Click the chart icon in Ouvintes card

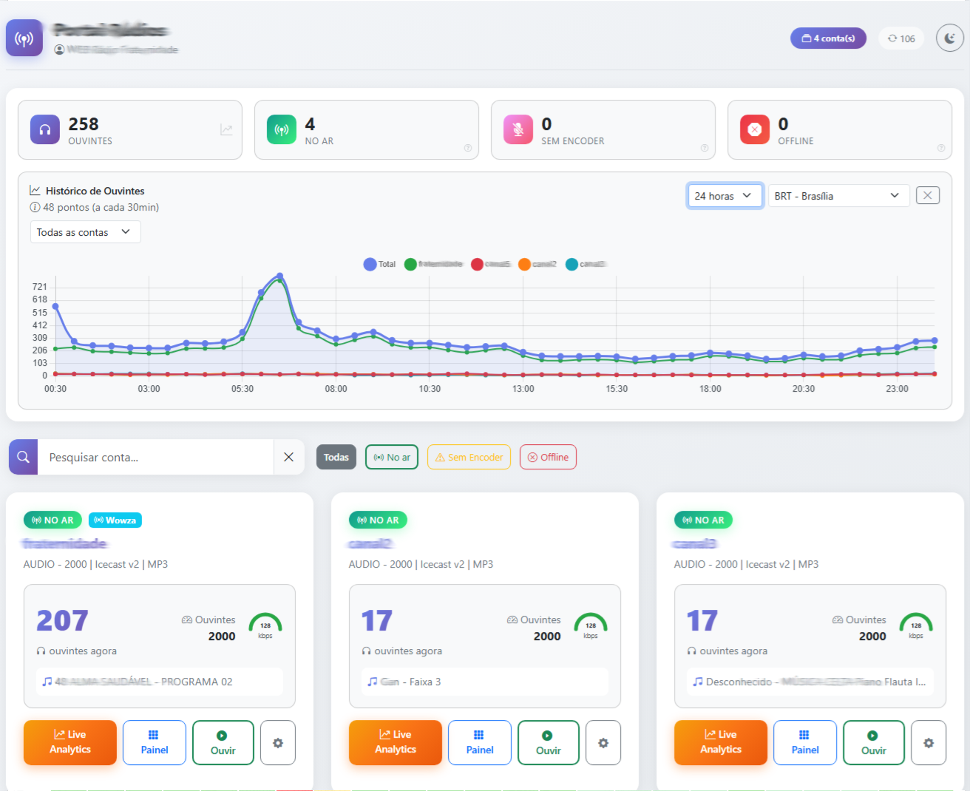[x=226, y=130]
